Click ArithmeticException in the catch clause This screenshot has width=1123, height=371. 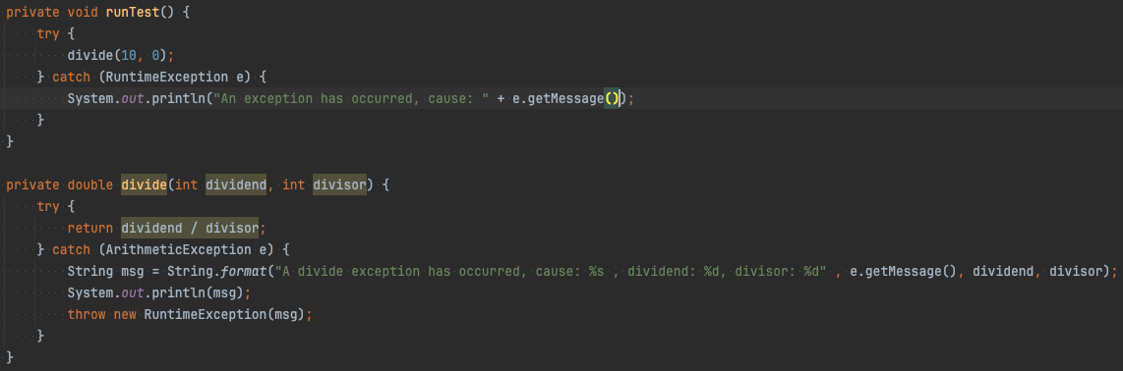pyautogui.click(x=175, y=250)
